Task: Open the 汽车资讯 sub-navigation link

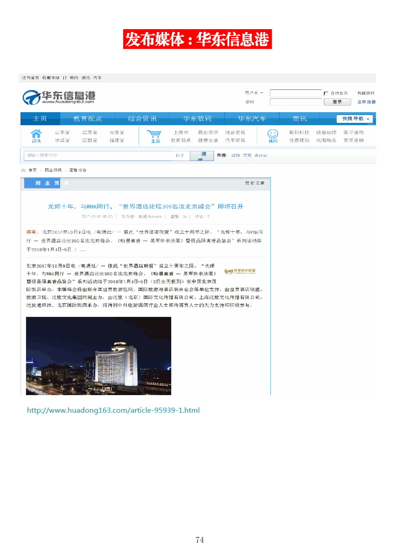Action: pos(235,140)
